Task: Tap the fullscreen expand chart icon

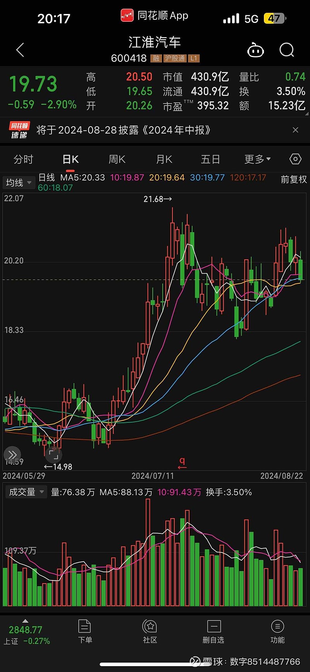Action: (53, 454)
